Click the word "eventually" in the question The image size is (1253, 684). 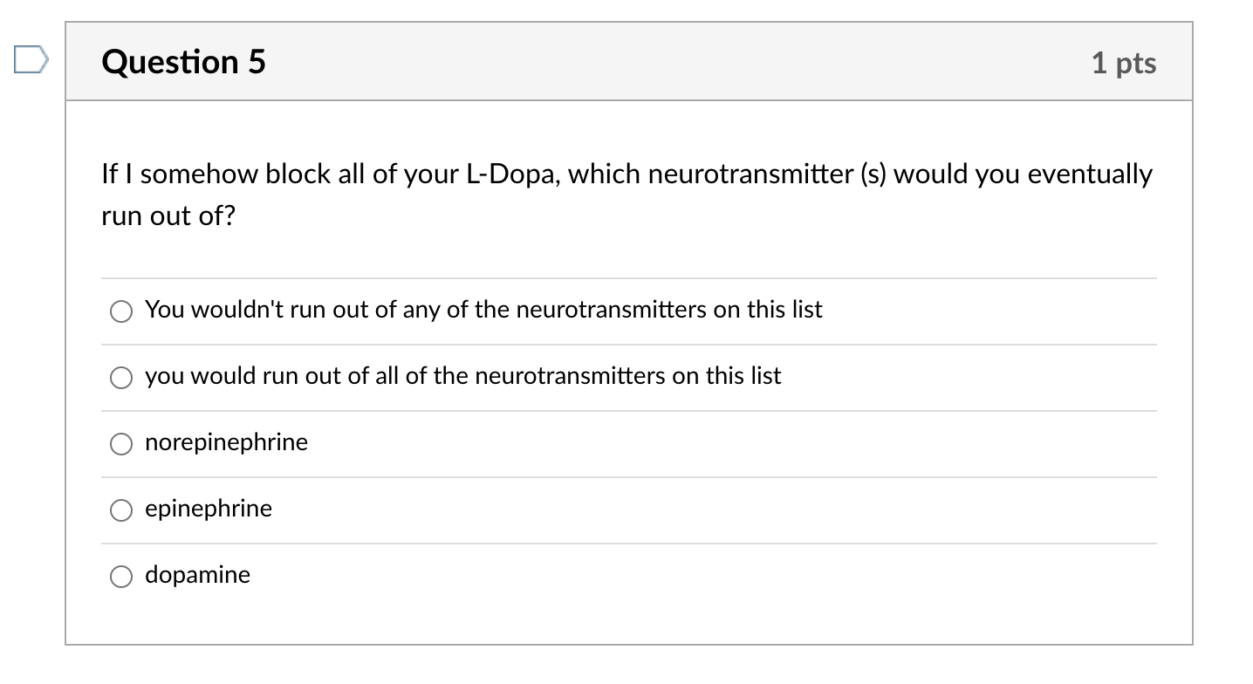point(1090,174)
